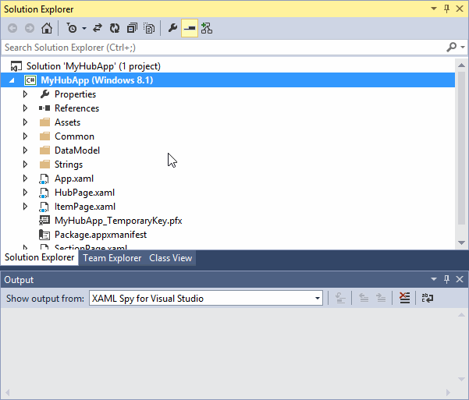Select Solution 'MyHubApp' root node
Viewport: 469px width, 400px height.
[94, 66]
